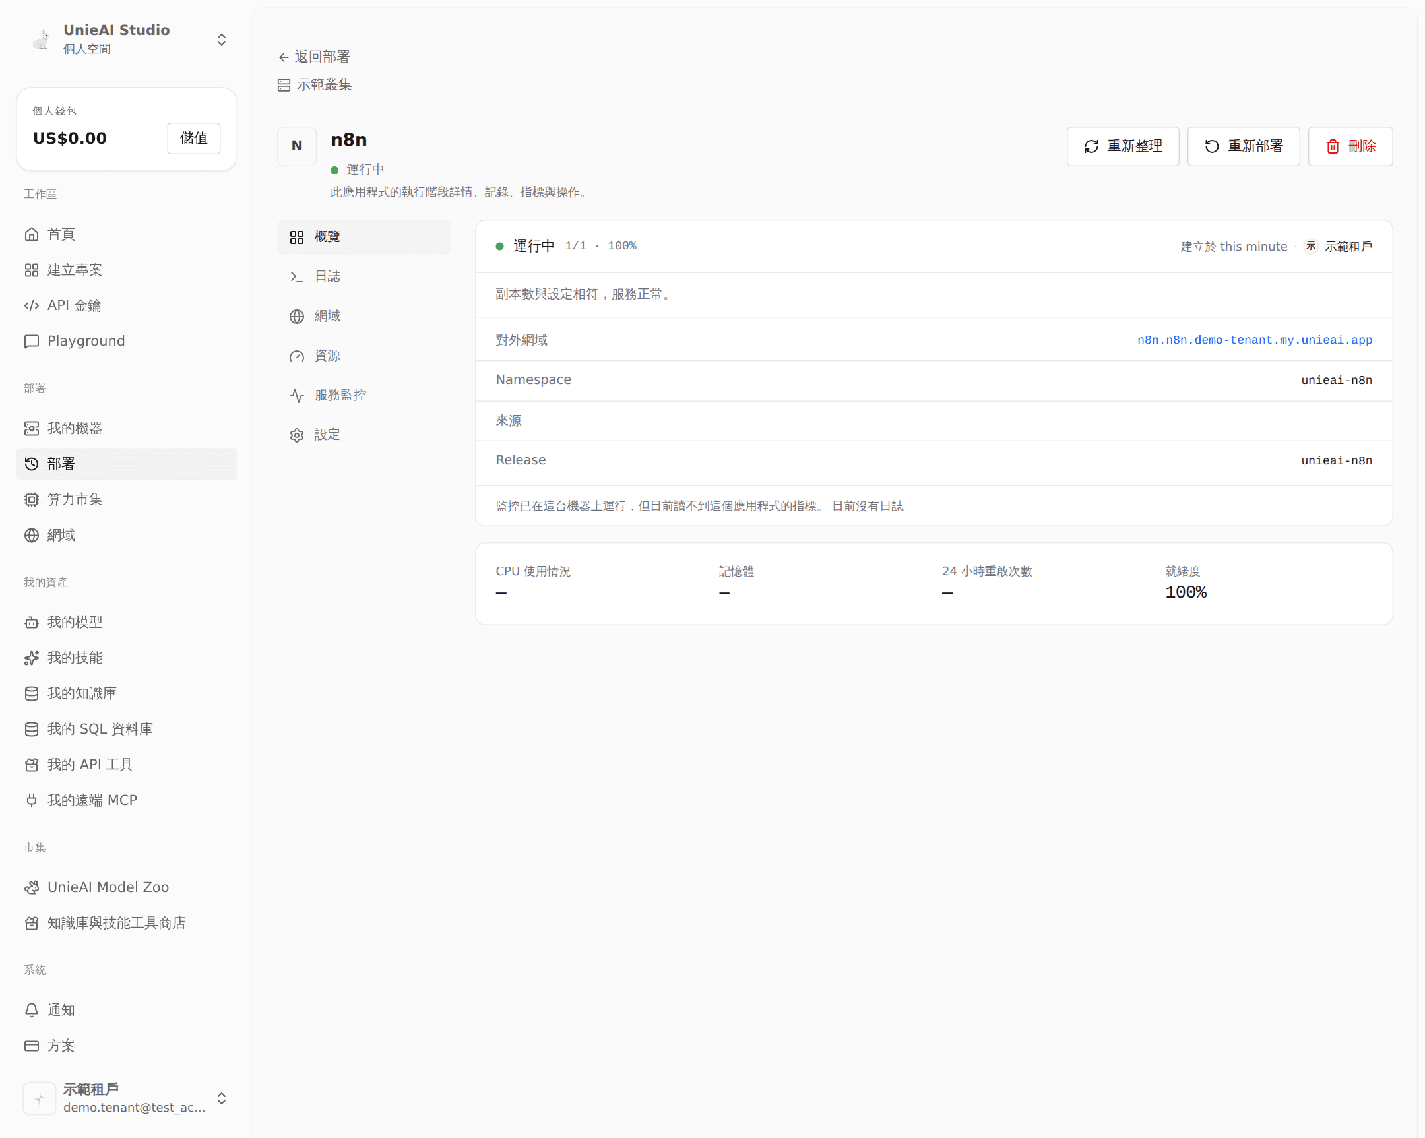Click 我的 SQL 資料庫 icon
This screenshot has width=1425, height=1138.
click(x=32, y=730)
